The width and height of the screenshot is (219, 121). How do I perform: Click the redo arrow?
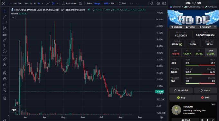pos(138,3)
